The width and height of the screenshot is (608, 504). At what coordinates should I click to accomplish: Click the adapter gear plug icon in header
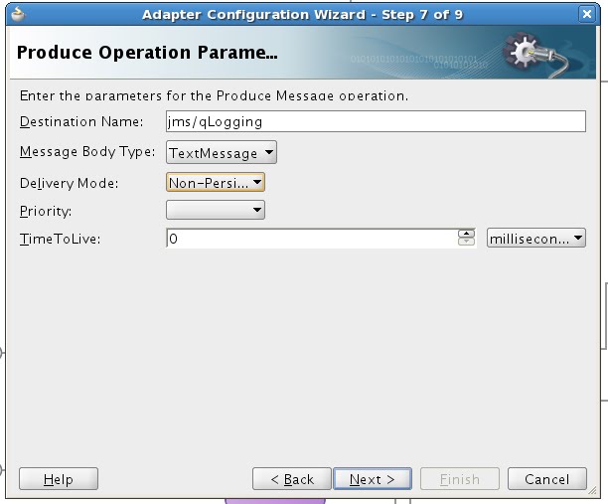click(535, 55)
